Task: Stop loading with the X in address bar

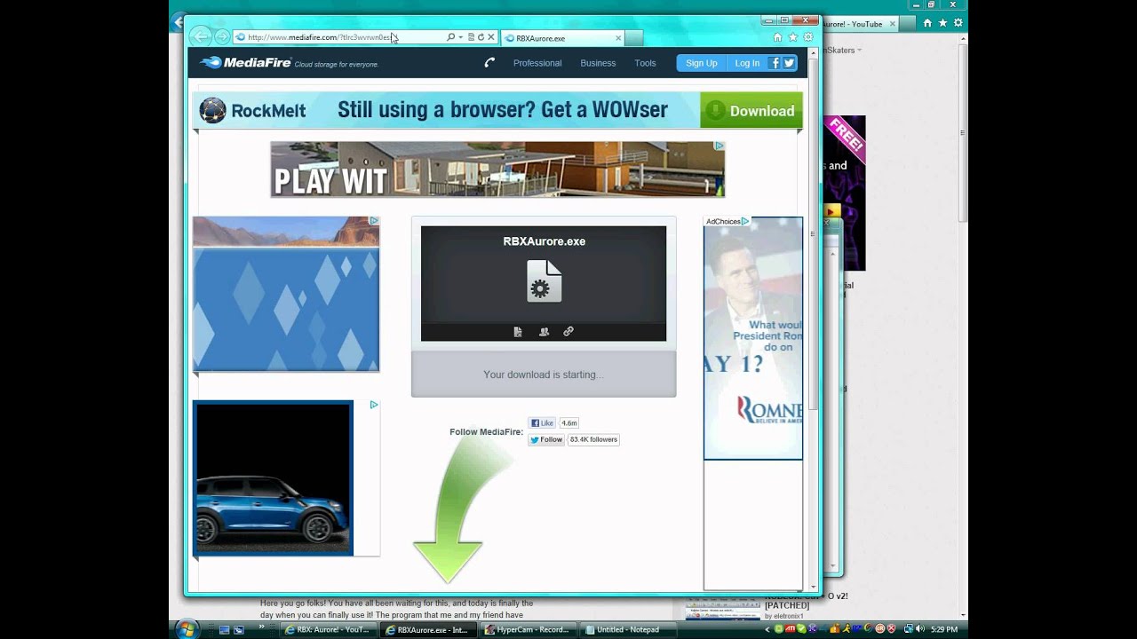Action: pos(491,37)
